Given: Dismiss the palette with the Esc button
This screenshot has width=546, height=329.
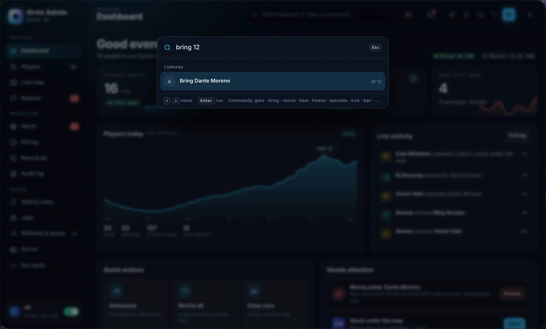Looking at the screenshot, I should (375, 47).
